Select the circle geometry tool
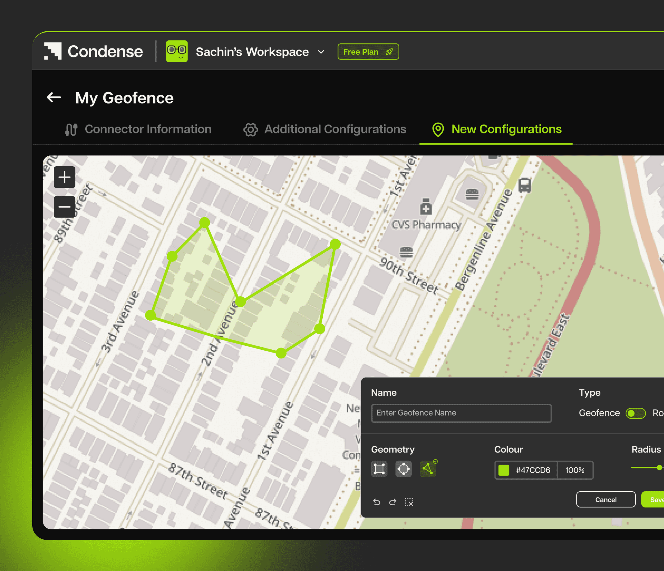 tap(403, 469)
